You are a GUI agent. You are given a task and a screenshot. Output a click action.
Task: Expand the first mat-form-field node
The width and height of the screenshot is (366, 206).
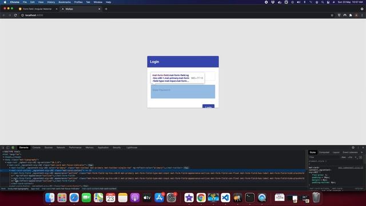click(12, 173)
